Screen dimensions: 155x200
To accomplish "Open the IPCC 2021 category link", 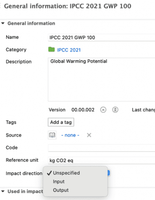I will click(x=69, y=50).
